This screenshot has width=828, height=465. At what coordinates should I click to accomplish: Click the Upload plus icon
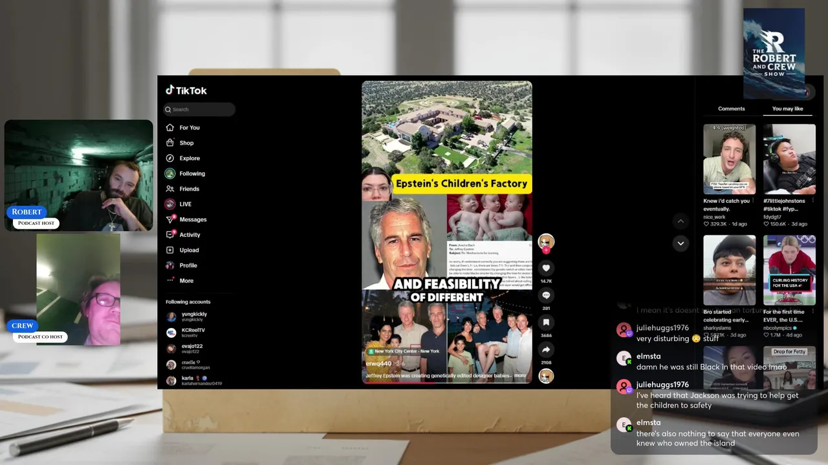click(170, 250)
